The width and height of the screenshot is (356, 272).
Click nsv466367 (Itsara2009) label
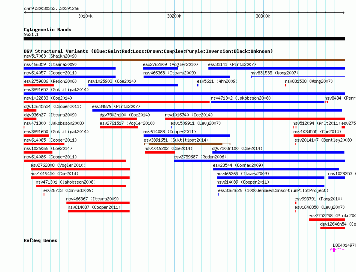tap(92, 199)
